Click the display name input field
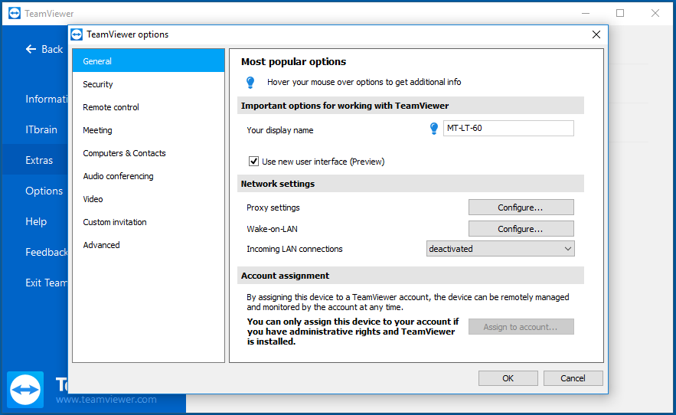The image size is (676, 415). tap(509, 128)
